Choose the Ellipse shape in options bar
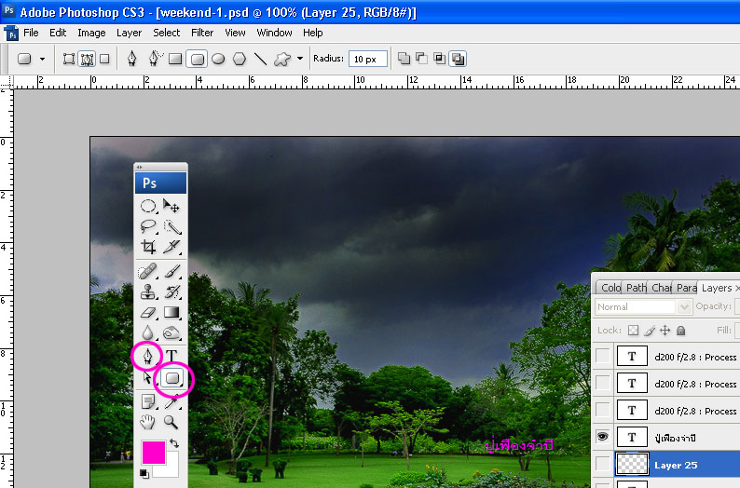 click(218, 59)
